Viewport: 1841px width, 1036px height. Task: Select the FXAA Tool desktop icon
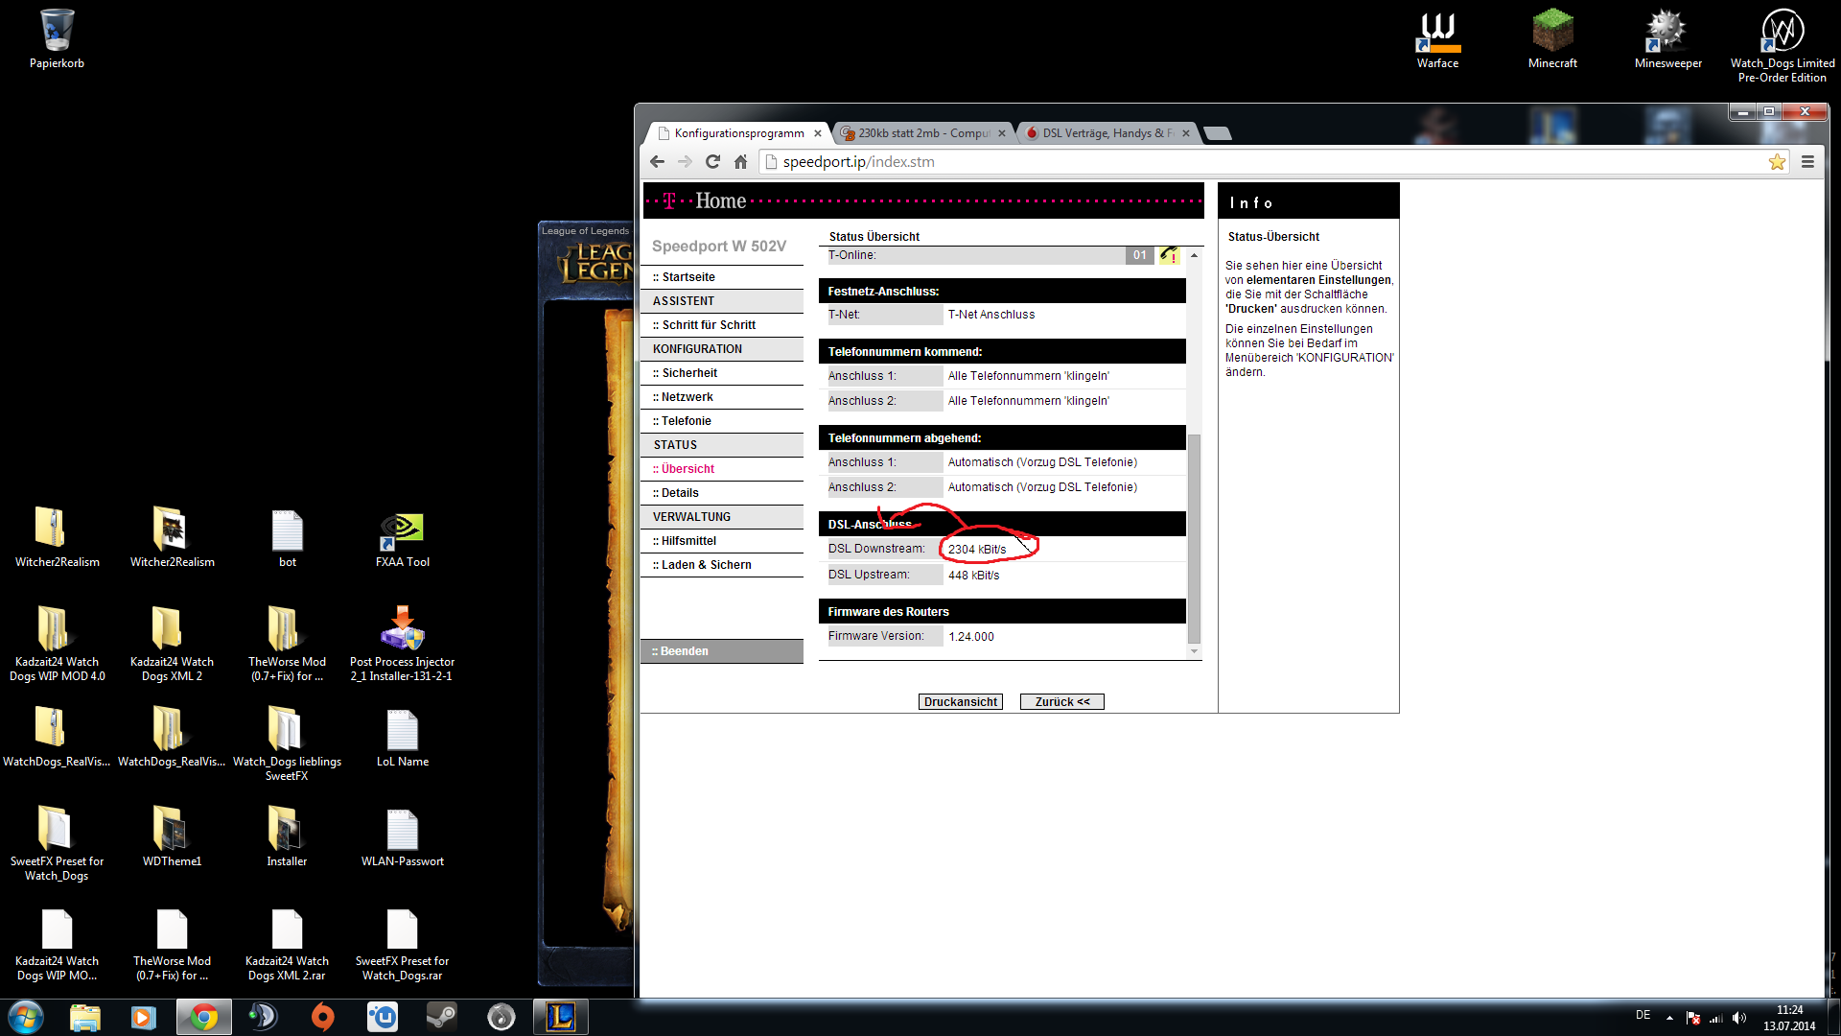(403, 539)
